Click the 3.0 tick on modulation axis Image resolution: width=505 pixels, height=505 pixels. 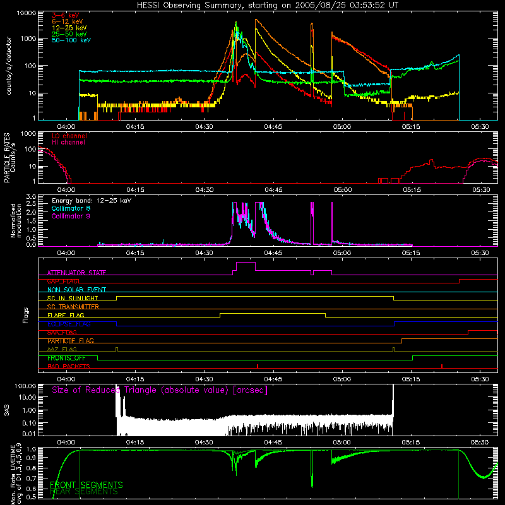click(31, 197)
